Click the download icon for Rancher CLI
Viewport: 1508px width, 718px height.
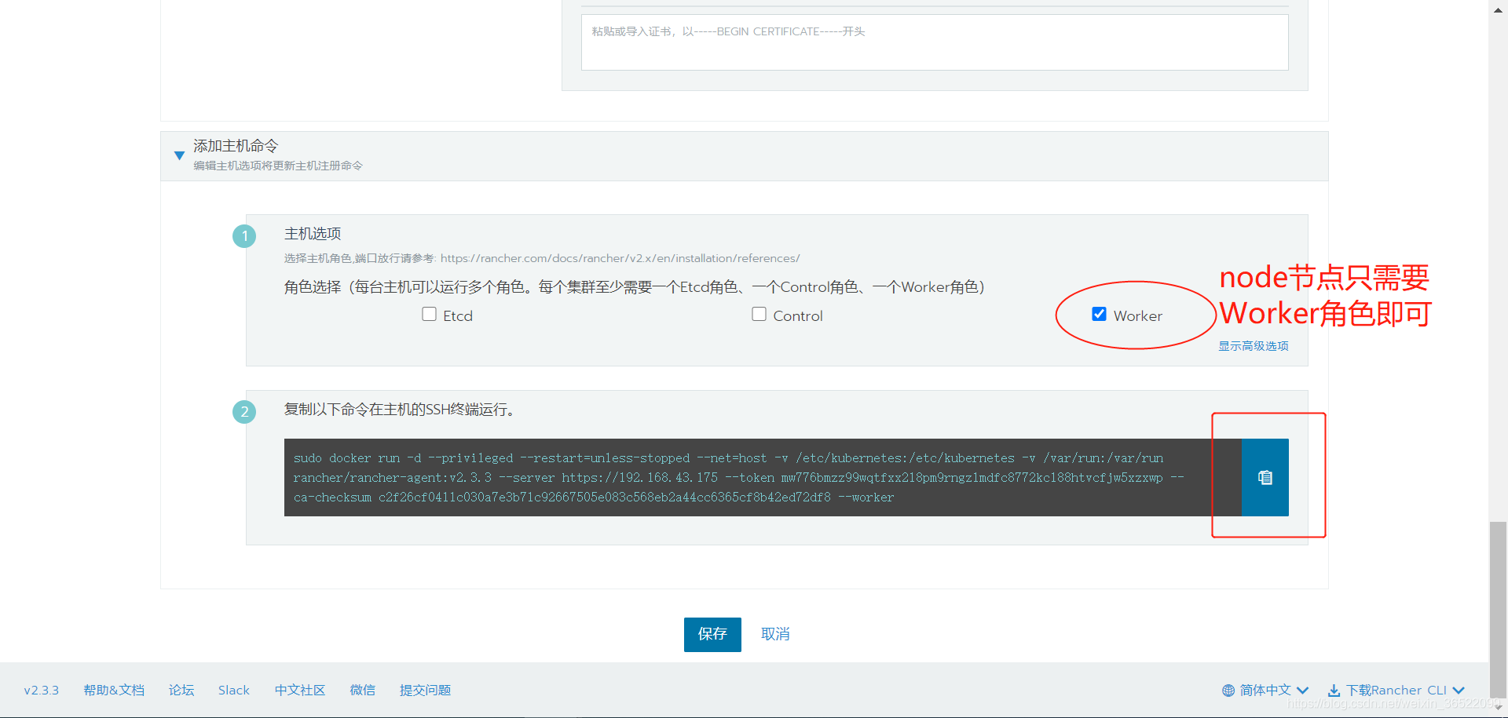point(1334,691)
